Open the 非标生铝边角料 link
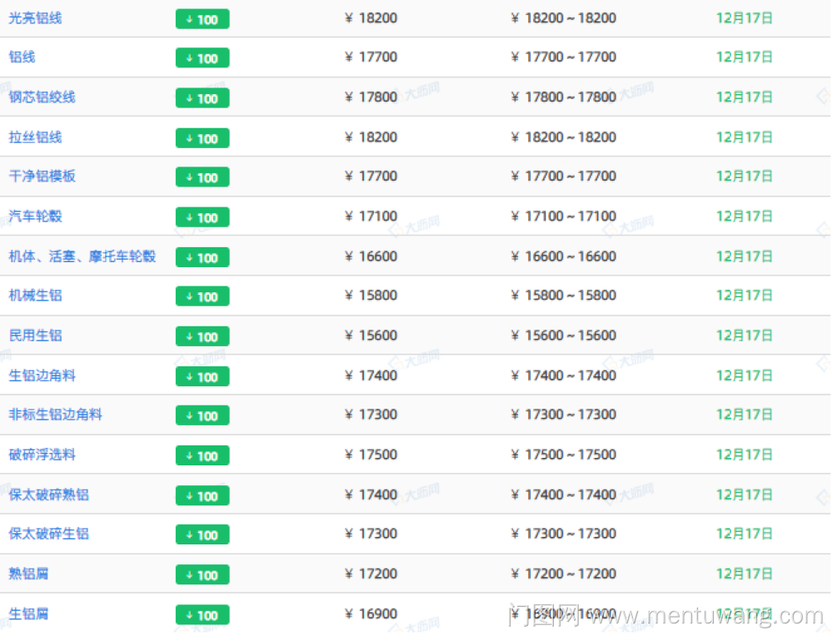833x636 pixels. click(55, 415)
